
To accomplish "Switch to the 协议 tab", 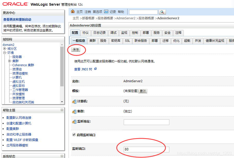I will [86, 33].
